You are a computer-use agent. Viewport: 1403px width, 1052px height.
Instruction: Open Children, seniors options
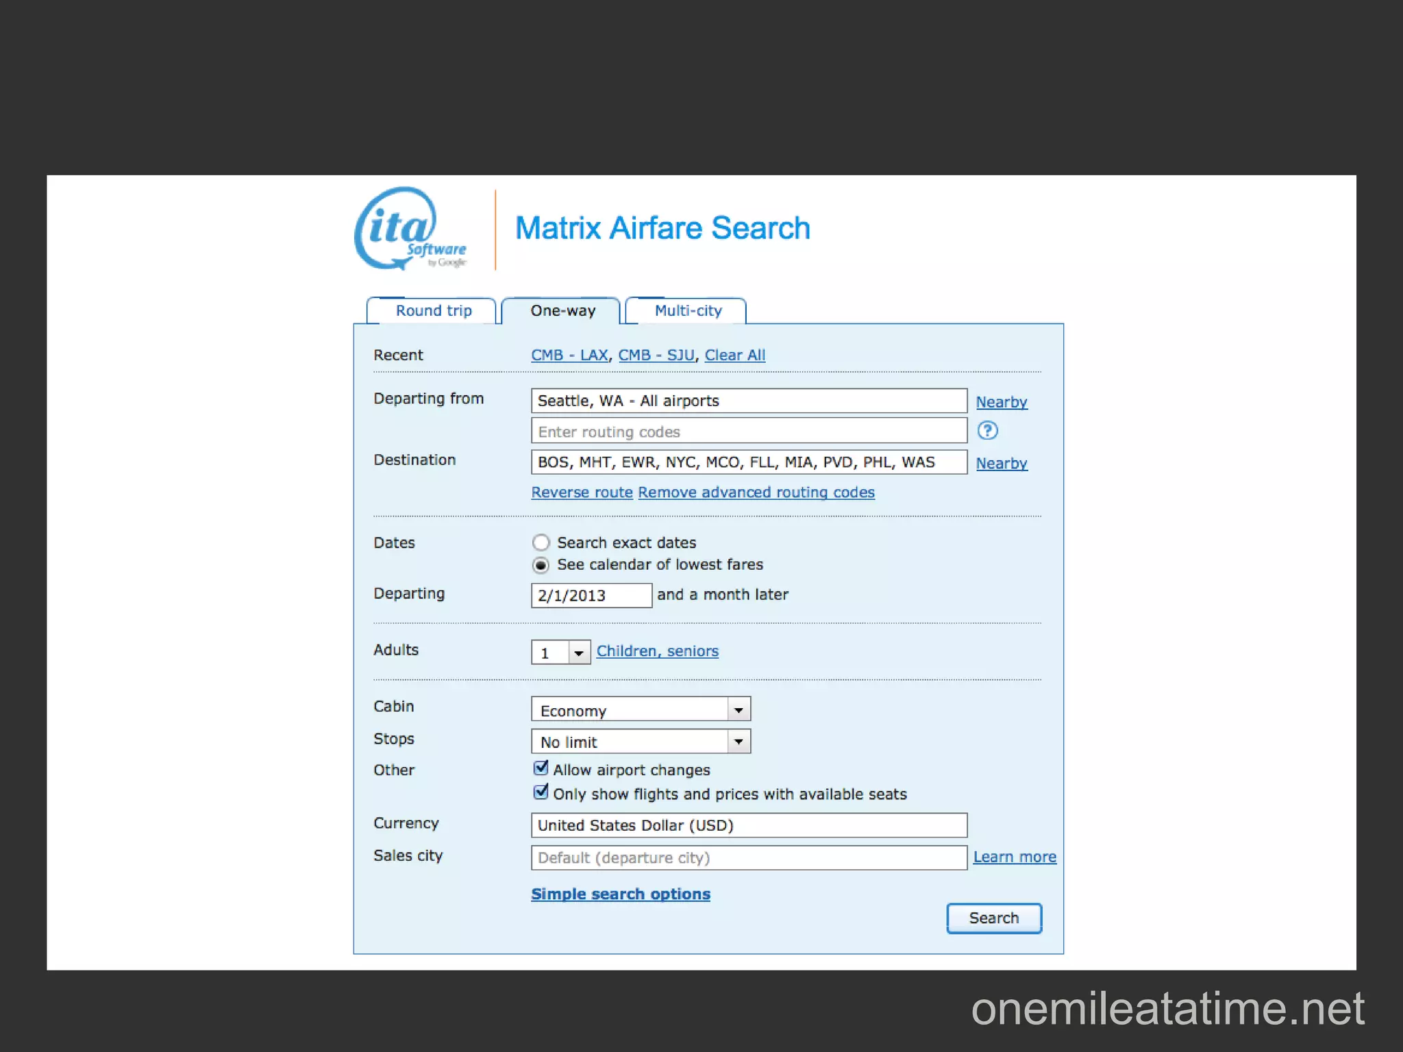[657, 651]
